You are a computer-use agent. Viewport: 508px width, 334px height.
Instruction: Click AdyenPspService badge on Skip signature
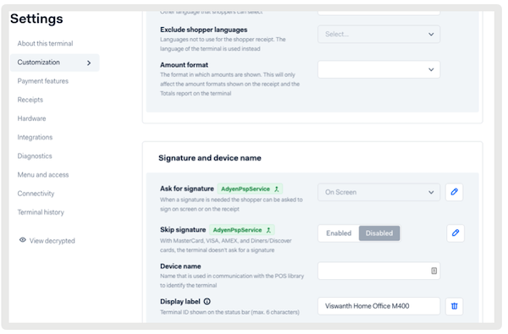pos(241,230)
